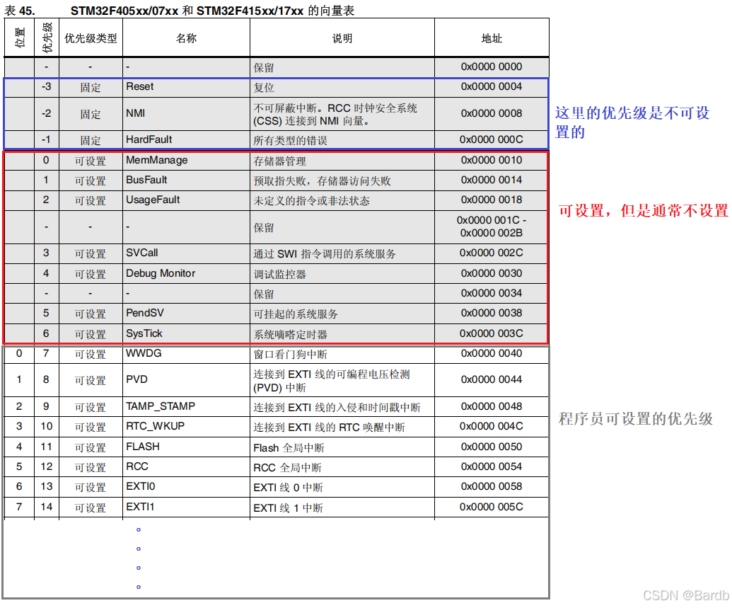Select the RTC_WKUP name cell

186,427
